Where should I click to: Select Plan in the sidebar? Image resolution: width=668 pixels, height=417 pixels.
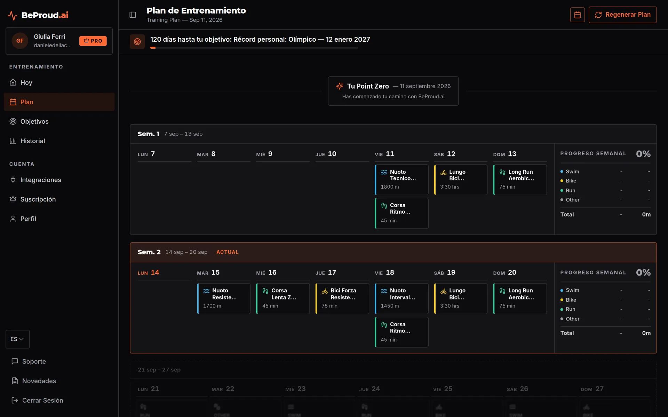[59, 102]
